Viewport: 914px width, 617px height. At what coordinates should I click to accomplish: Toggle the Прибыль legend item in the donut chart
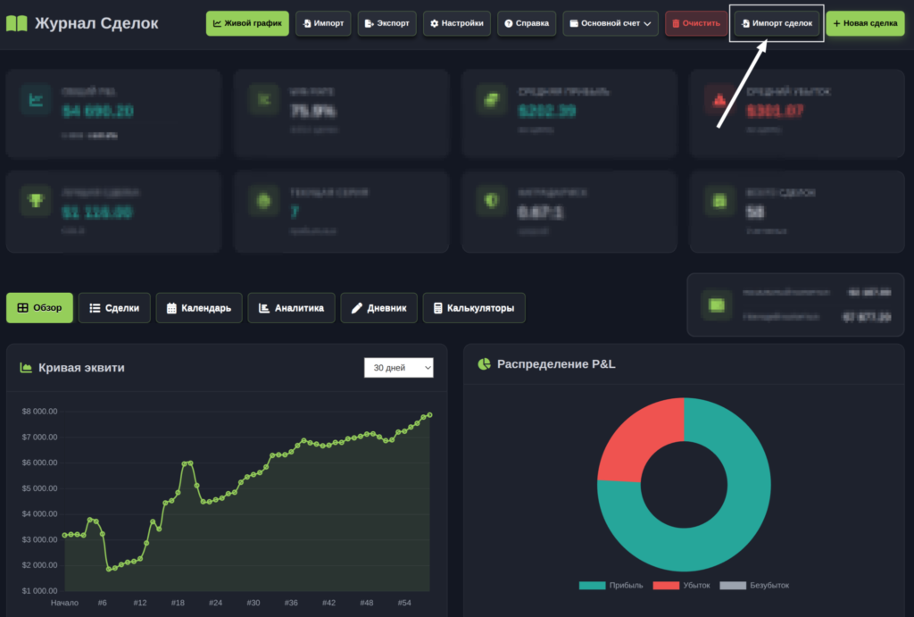click(608, 585)
